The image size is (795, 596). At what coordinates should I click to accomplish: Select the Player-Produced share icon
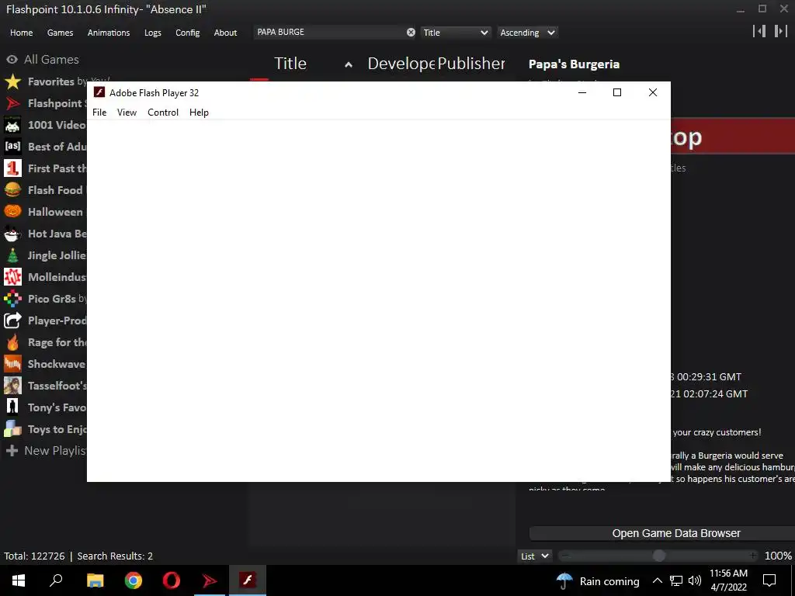pos(12,321)
